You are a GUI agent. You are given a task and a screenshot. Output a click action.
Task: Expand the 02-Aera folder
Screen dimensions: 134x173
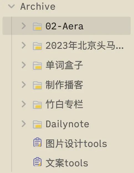coord(24,26)
